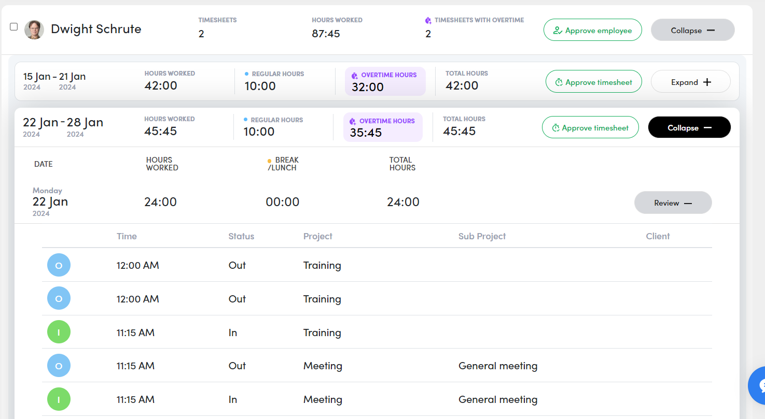Collapse the 22 Jan - 28 Jan timesheet
765x419 pixels.
point(690,127)
